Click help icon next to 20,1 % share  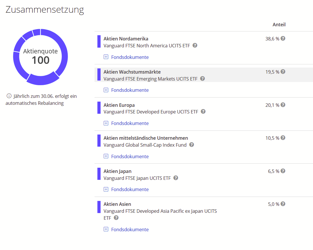(x=283, y=105)
